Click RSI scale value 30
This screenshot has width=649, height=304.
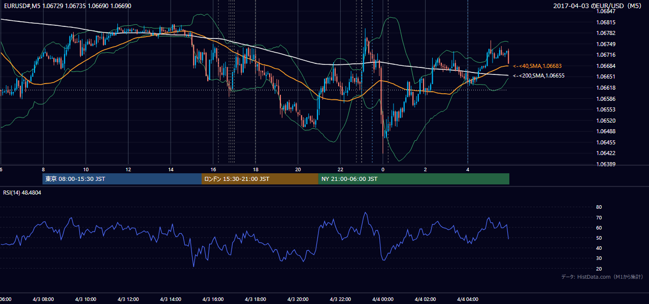[x=599, y=258]
